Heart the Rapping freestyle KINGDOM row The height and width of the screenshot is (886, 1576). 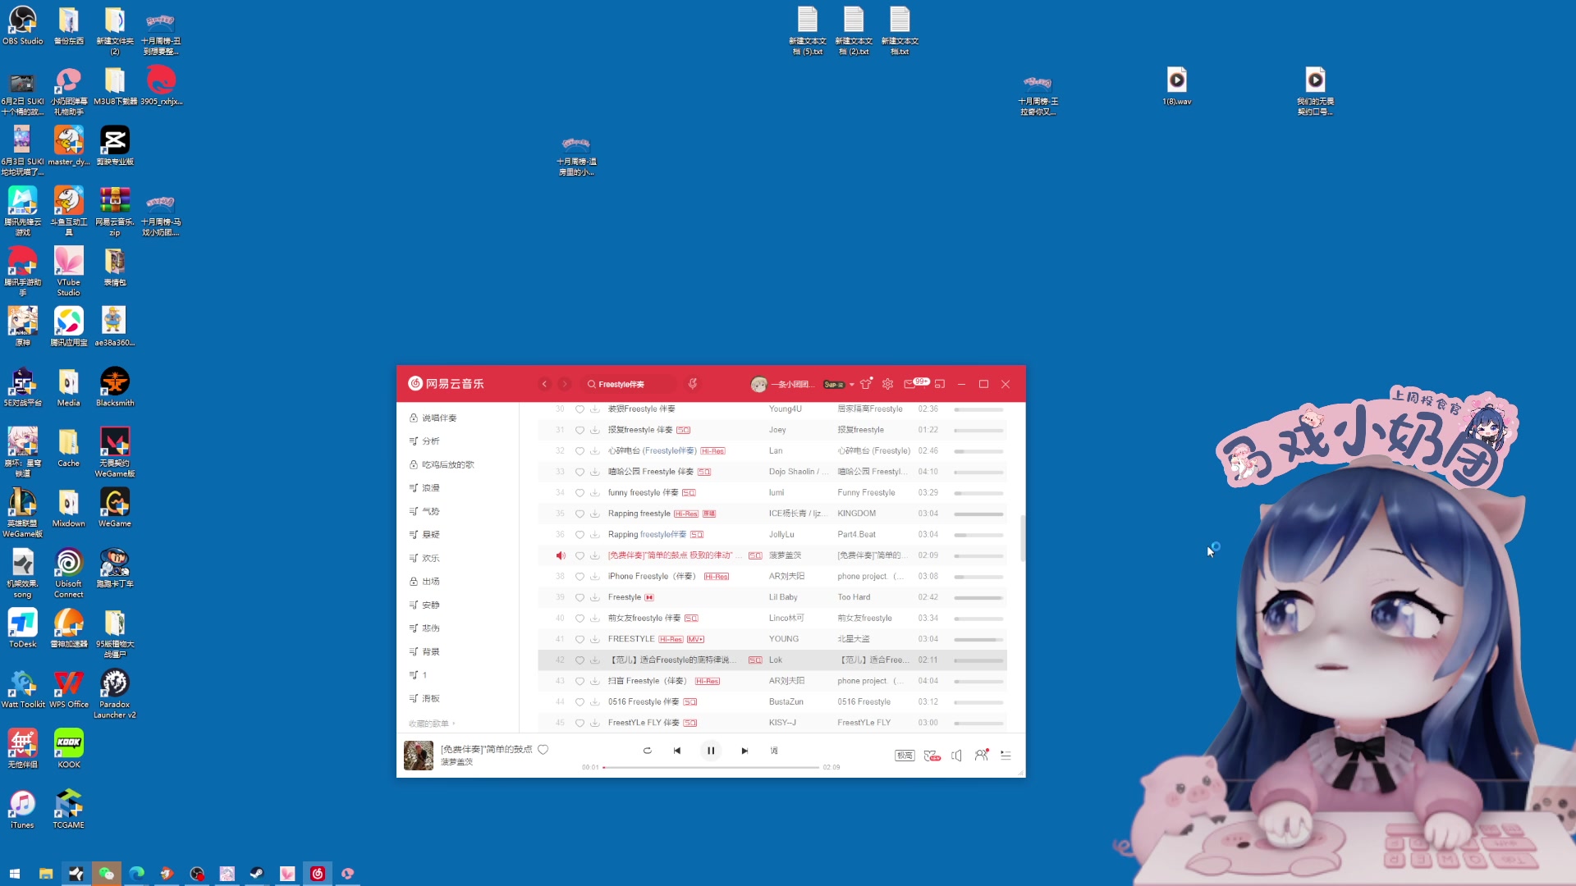[580, 514]
